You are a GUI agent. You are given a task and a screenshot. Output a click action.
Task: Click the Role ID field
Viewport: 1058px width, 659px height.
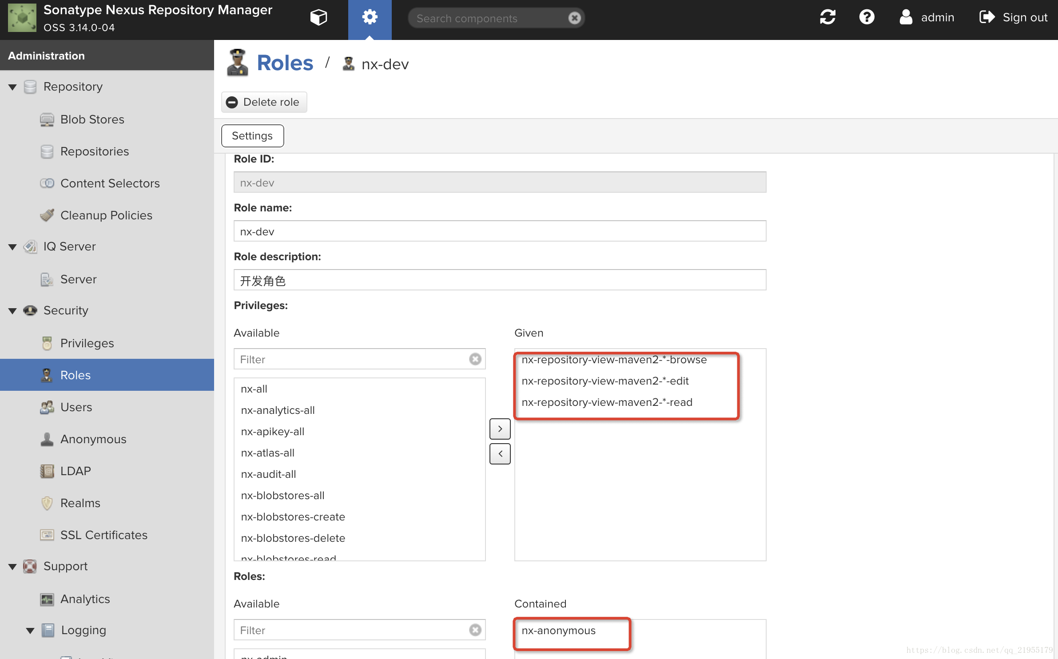coord(500,183)
